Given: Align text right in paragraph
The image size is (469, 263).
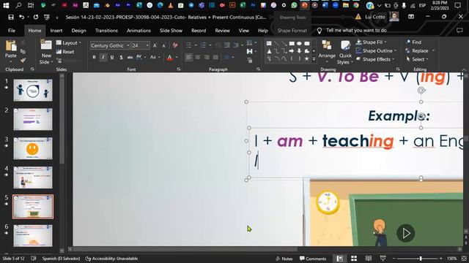Looking at the screenshot, I should pos(207,57).
